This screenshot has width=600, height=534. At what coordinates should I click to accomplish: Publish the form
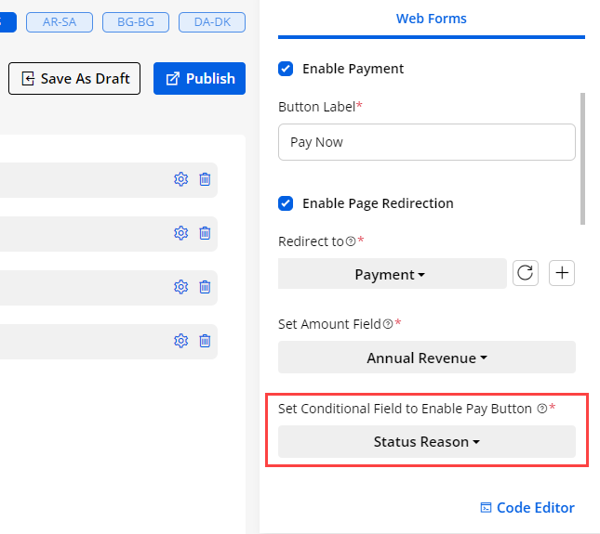coord(199,79)
